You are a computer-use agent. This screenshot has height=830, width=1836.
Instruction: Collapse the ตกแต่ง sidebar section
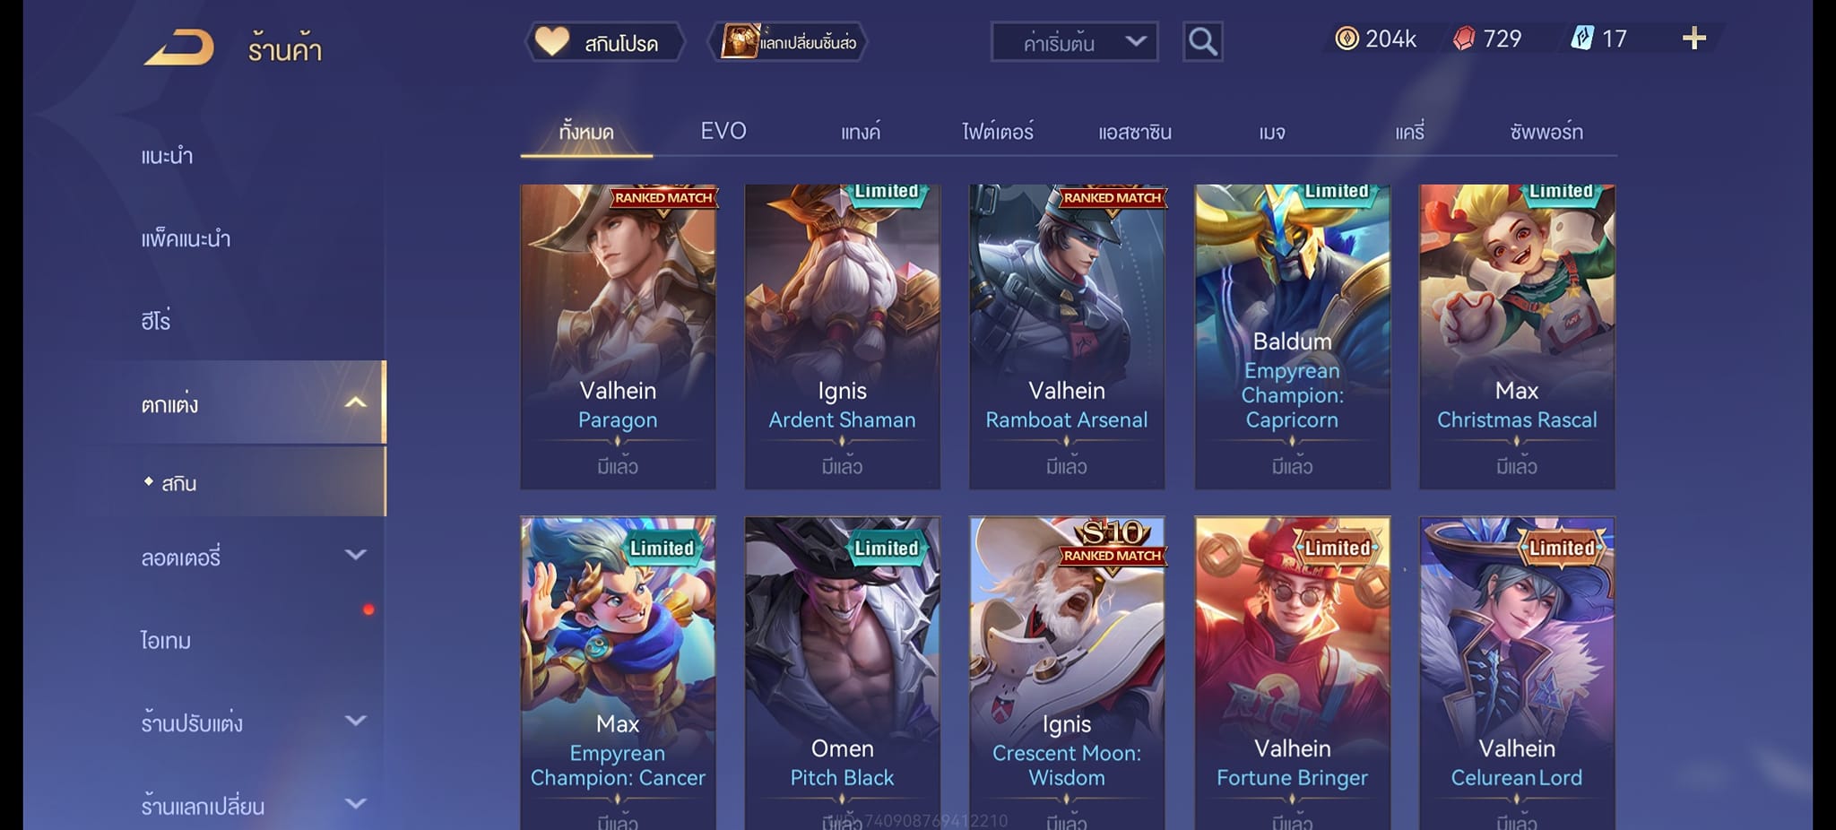[x=355, y=402]
